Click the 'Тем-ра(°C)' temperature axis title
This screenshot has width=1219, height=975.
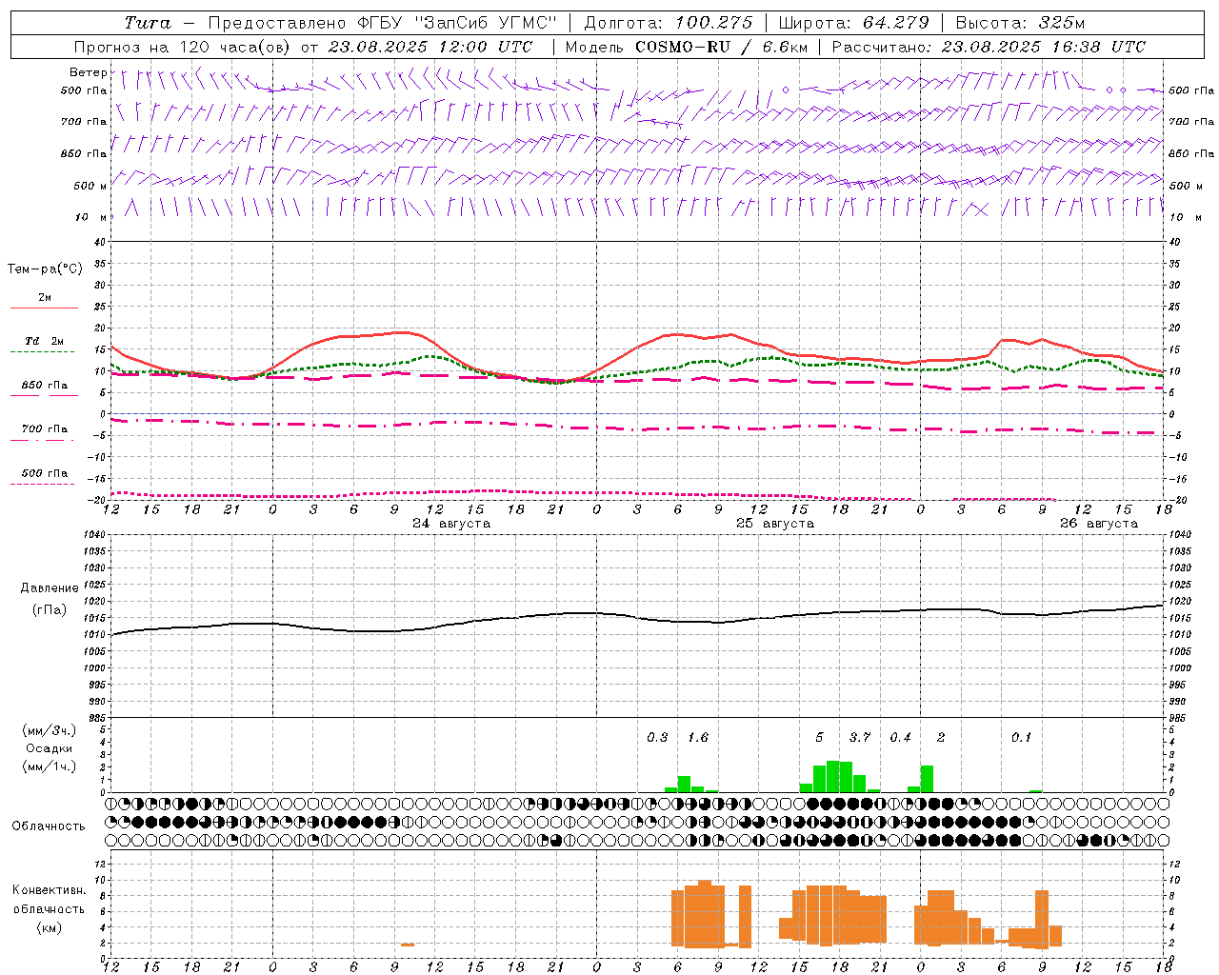coord(45,269)
